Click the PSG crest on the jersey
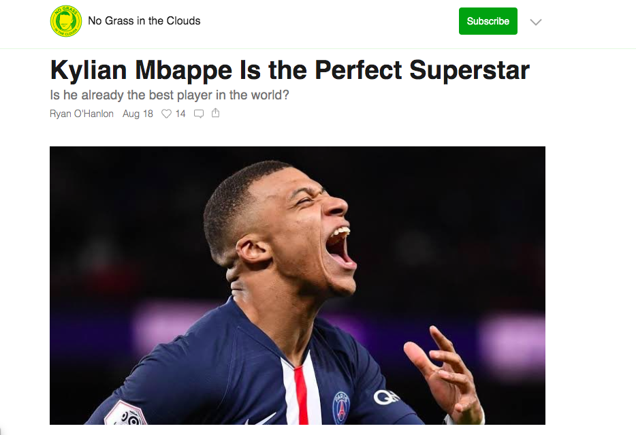The height and width of the screenshot is (435, 636). [341, 406]
